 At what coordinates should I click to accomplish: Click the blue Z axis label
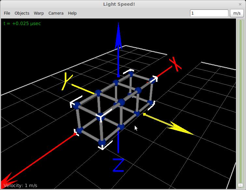tap(118, 165)
